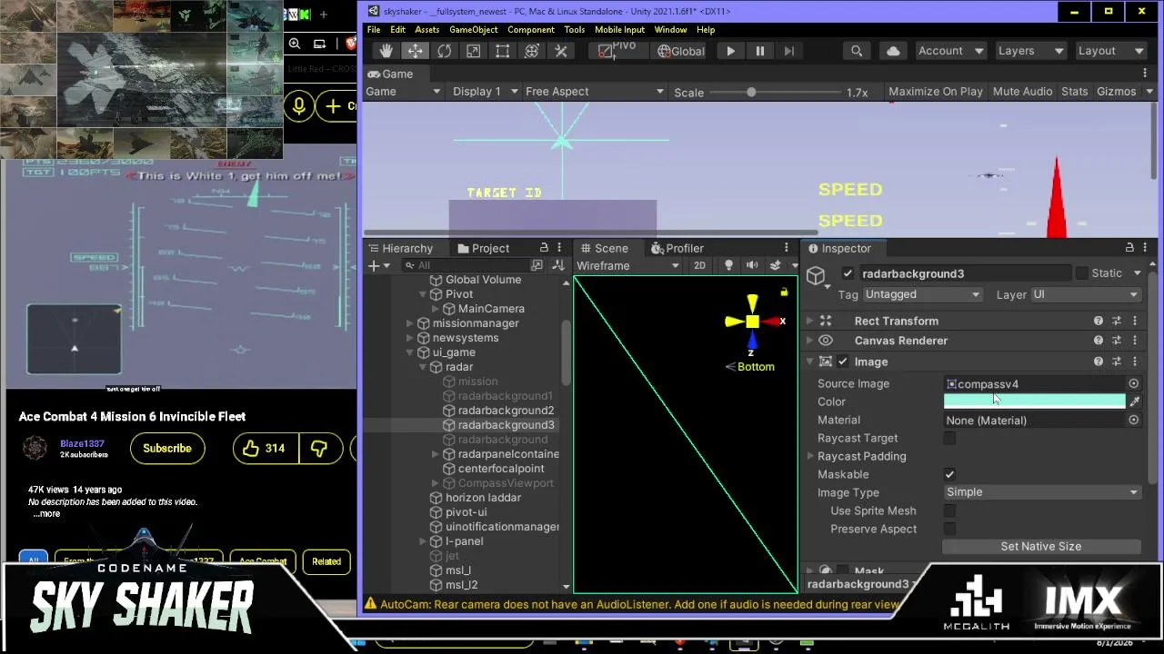Toggle Maximize On Play
The image size is (1164, 654).
(x=935, y=92)
